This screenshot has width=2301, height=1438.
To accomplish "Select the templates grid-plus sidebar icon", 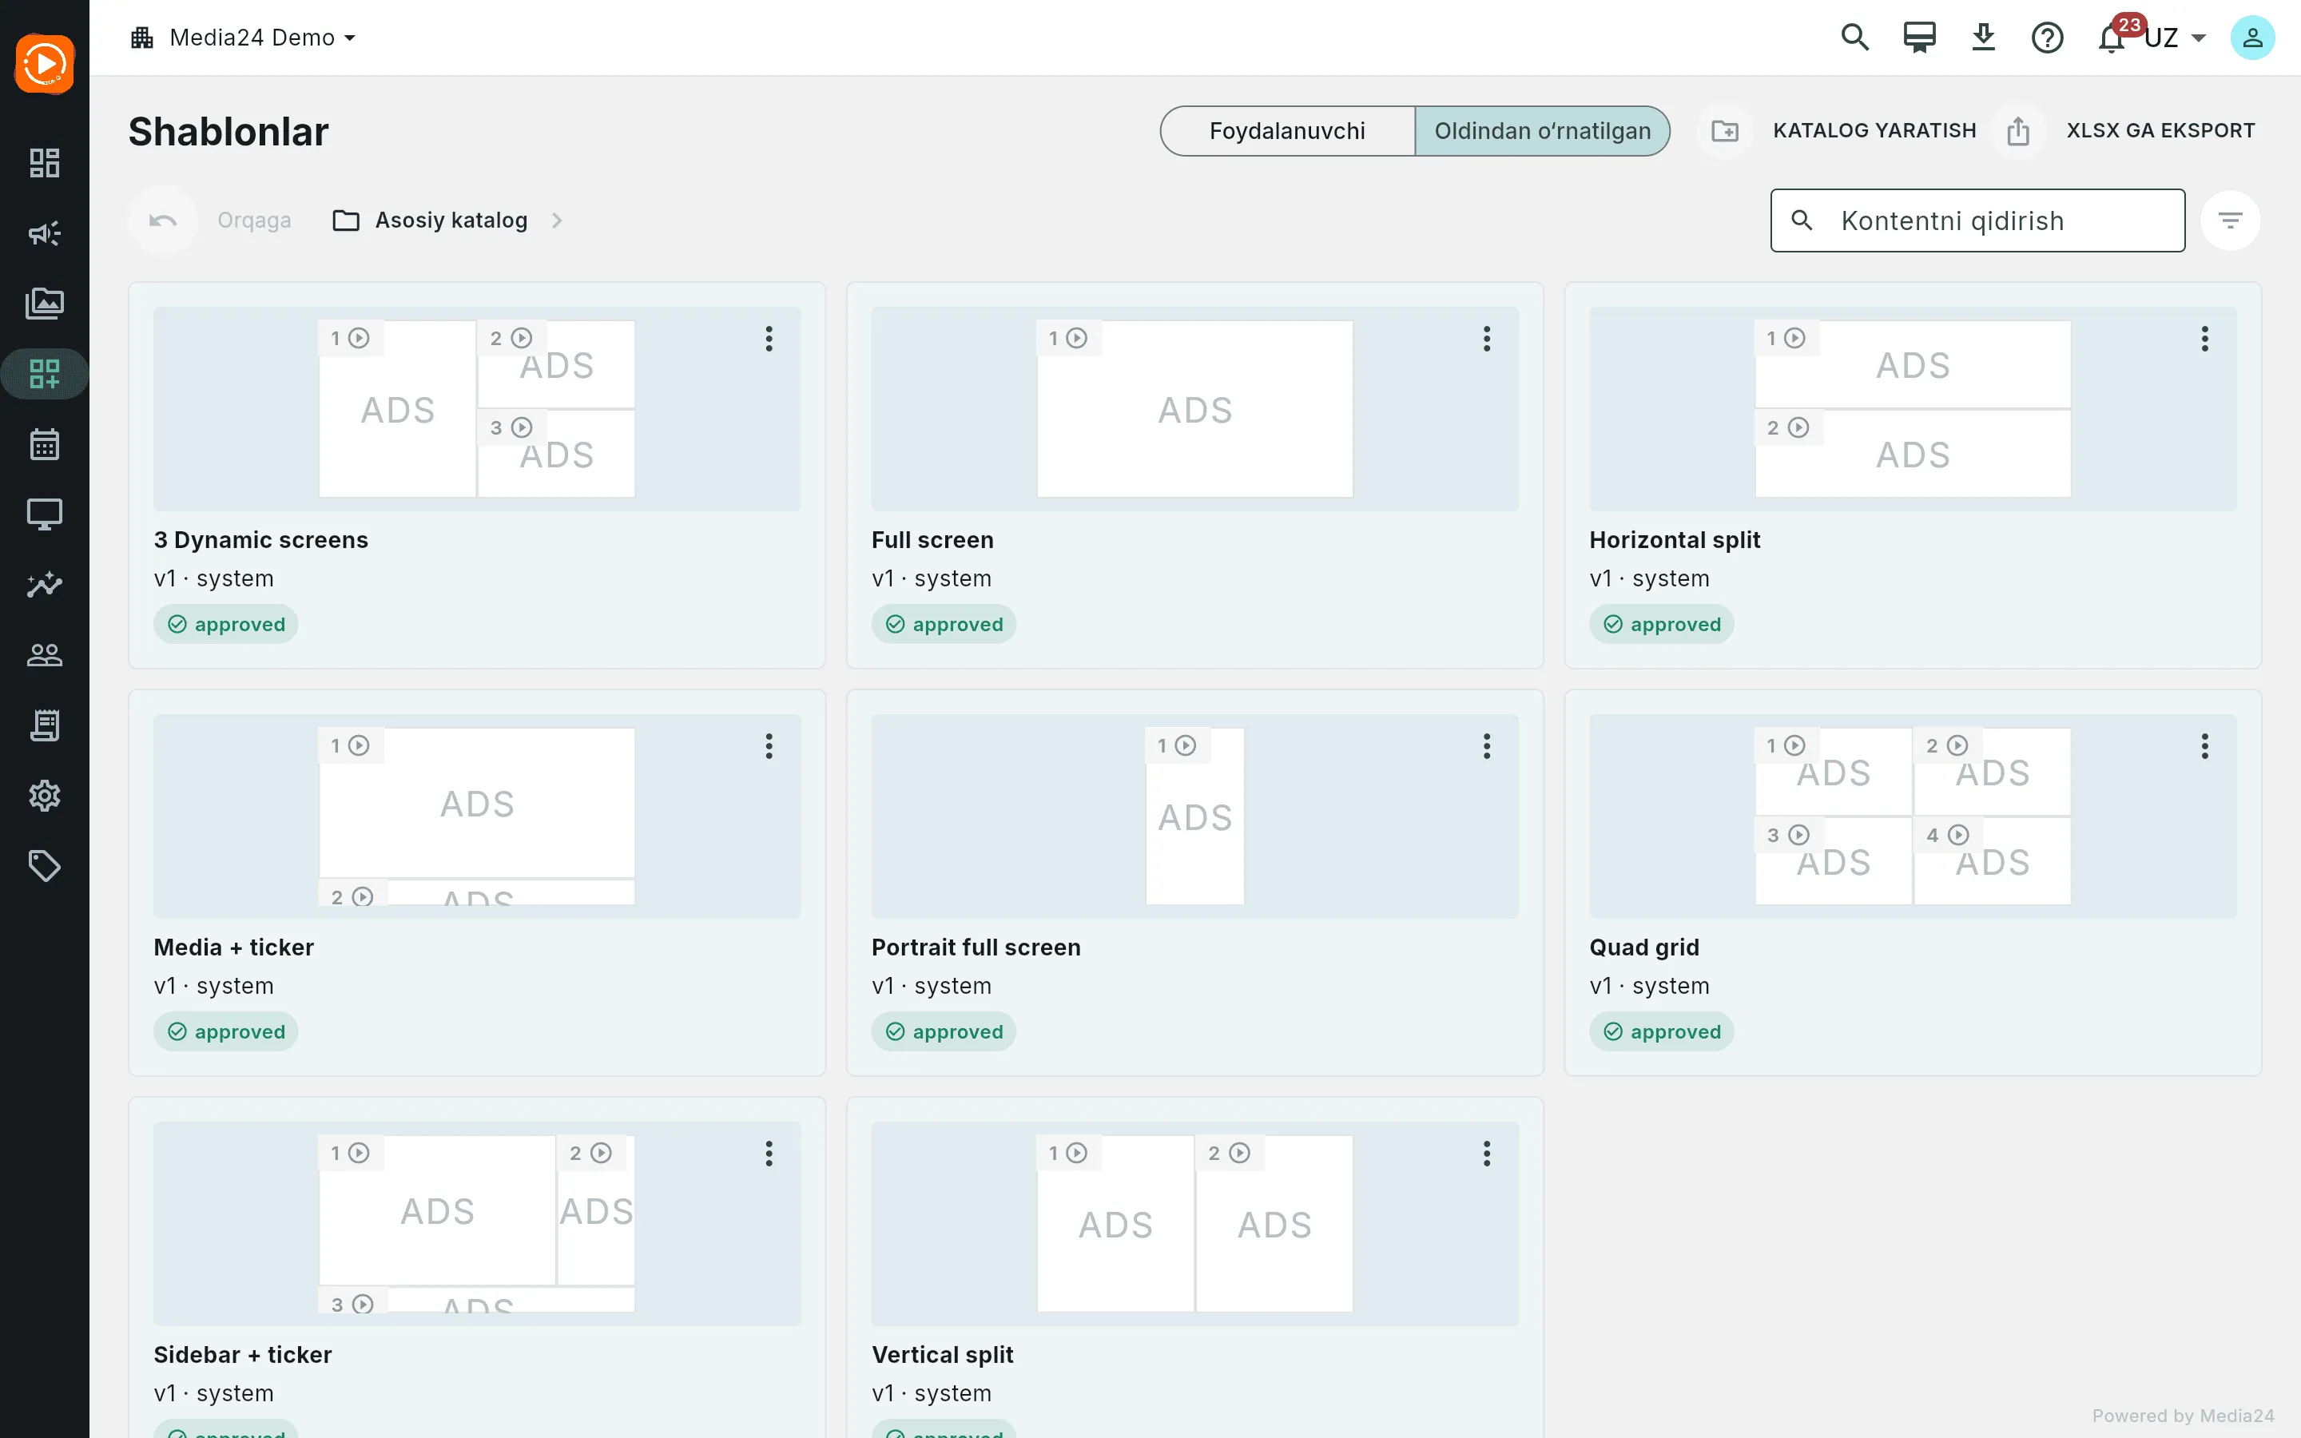I will click(x=45, y=374).
